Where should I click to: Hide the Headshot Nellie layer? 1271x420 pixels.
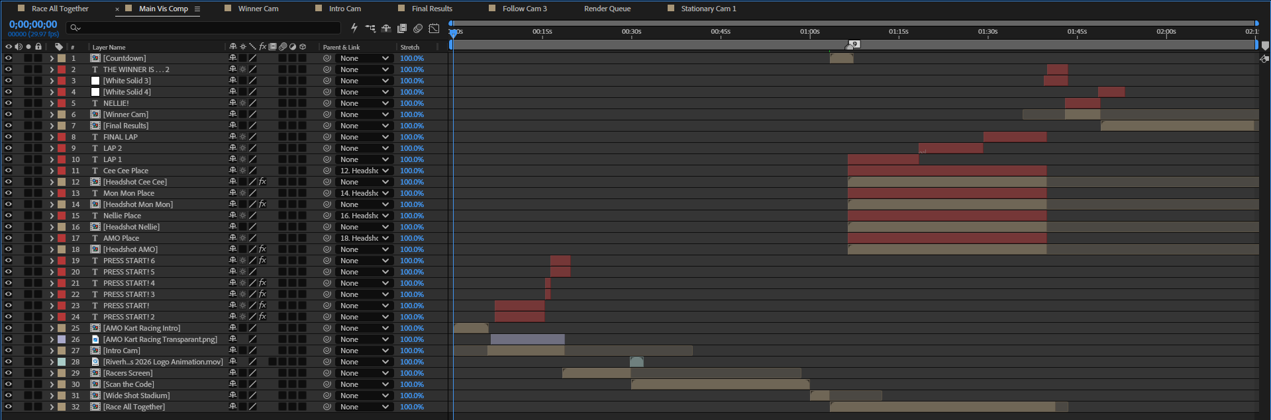tap(9, 227)
